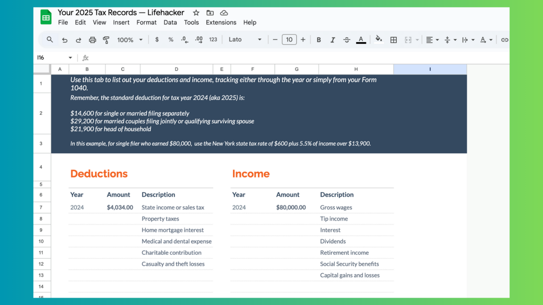The width and height of the screenshot is (543, 305).
Task: Click the insert link icon
Action: pos(505,40)
